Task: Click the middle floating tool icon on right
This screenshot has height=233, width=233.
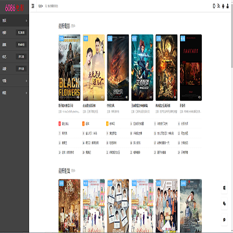Action: 225,204
